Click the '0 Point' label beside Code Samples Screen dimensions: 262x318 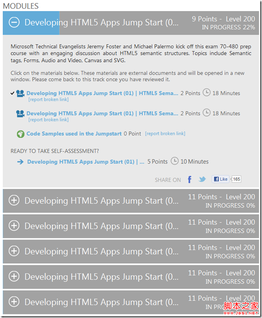coord(132,134)
